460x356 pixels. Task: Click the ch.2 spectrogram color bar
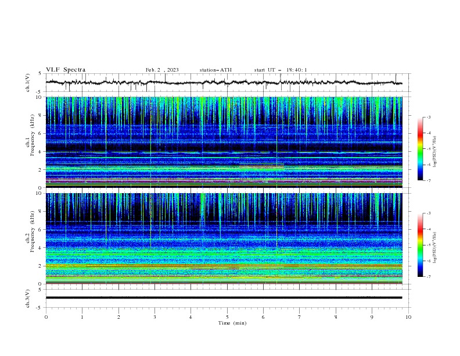(x=421, y=245)
